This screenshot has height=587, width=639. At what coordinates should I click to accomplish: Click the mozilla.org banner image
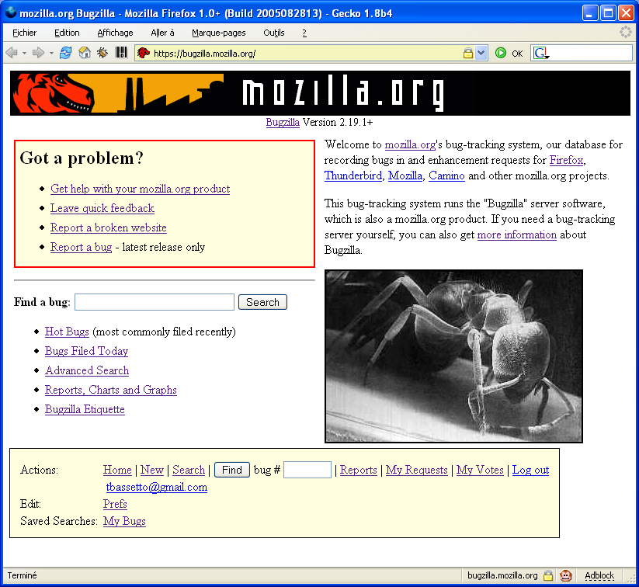point(320,93)
